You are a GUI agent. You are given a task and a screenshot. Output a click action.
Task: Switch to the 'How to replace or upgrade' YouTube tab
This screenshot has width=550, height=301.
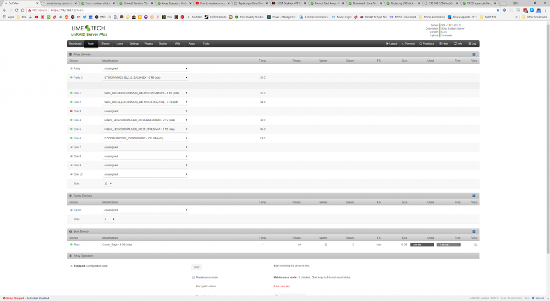pyautogui.click(x=212, y=3)
